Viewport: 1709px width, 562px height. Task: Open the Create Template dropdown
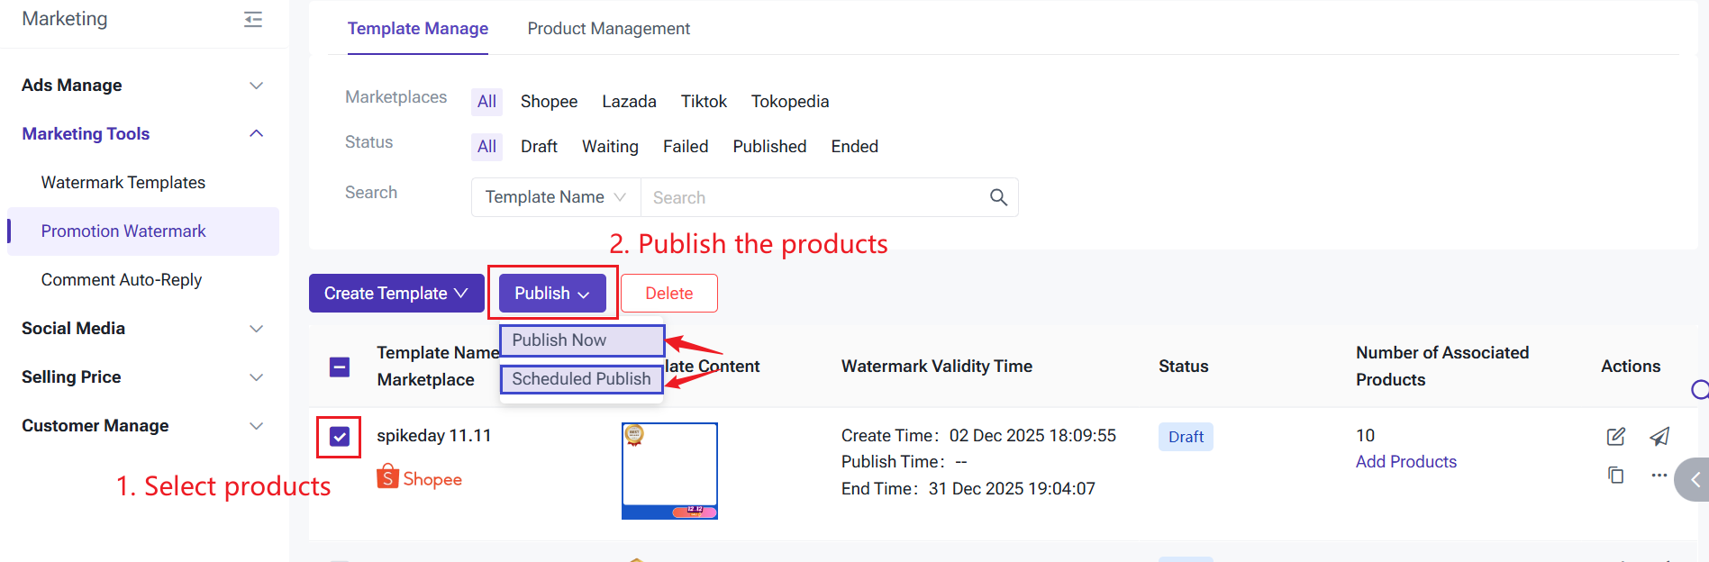click(395, 294)
